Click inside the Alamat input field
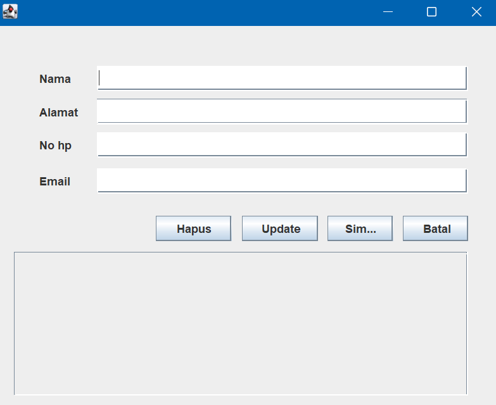This screenshot has height=405, width=496. [x=282, y=111]
